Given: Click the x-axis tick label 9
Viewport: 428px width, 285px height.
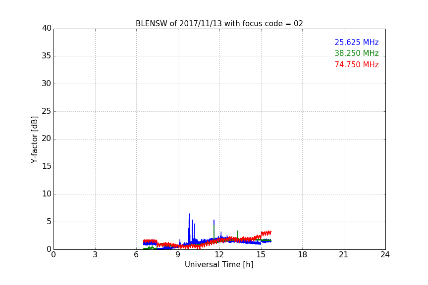Looking at the screenshot, I should pos(178,255).
